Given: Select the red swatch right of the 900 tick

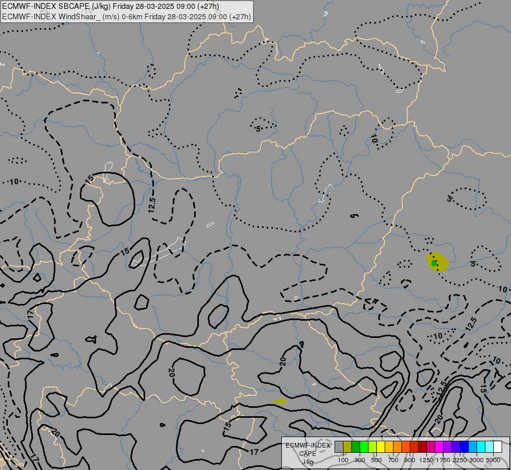Looking at the screenshot, I should click(x=414, y=447).
